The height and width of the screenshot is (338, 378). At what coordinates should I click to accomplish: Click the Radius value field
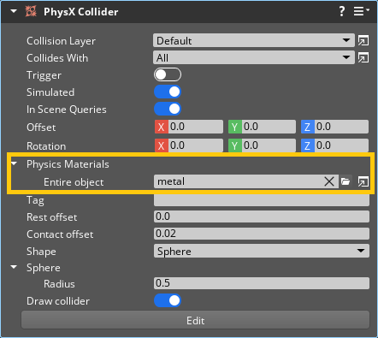pyautogui.click(x=262, y=283)
